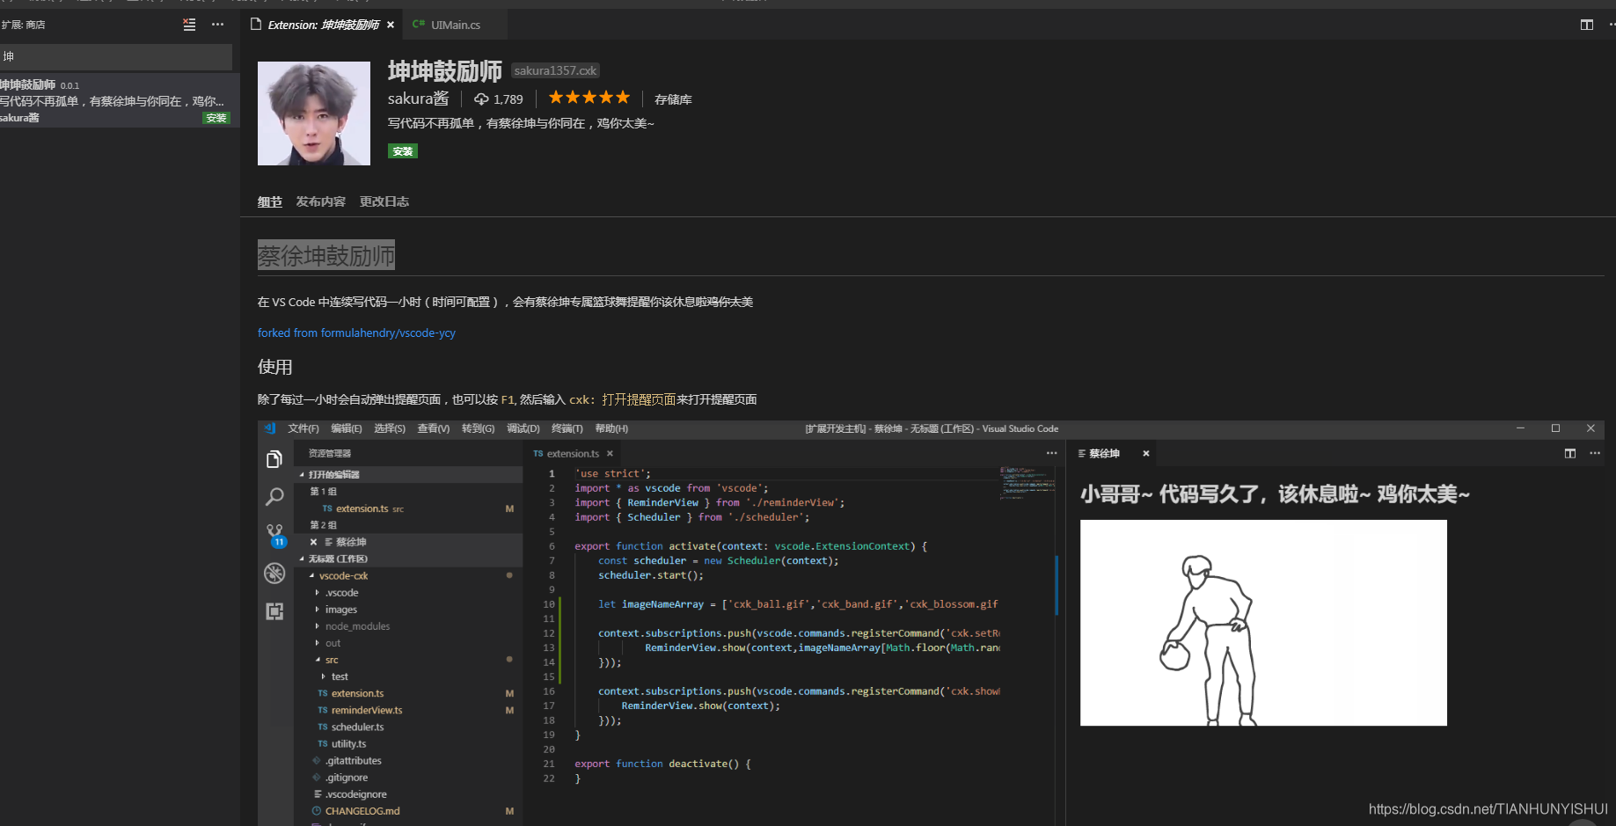Image resolution: width=1616 pixels, height=826 pixels.
Task: Open the Explorer icon in the activity bar
Action: [274, 459]
